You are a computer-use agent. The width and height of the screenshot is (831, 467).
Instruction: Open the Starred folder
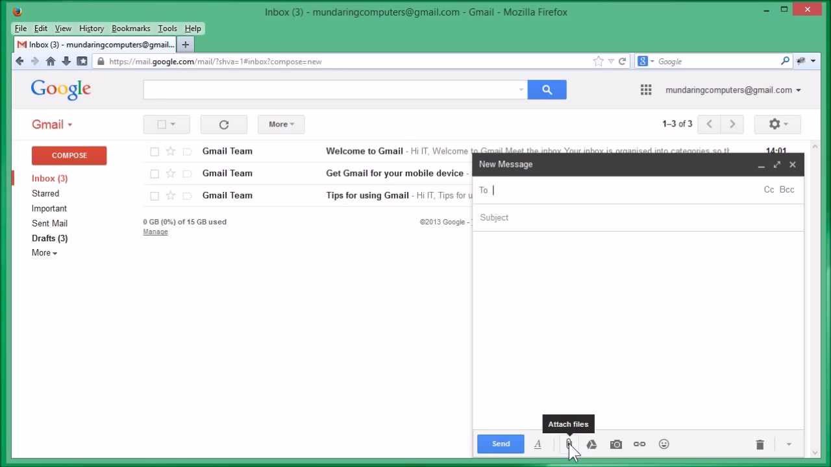(x=45, y=193)
